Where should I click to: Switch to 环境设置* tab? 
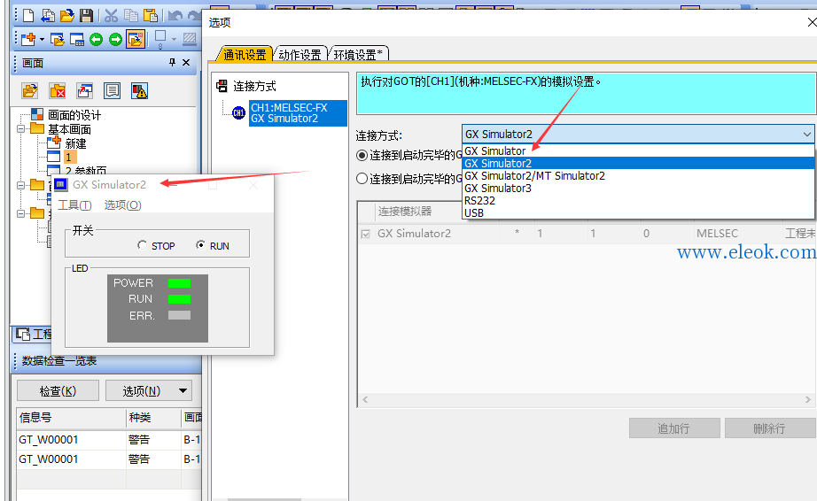tap(359, 55)
